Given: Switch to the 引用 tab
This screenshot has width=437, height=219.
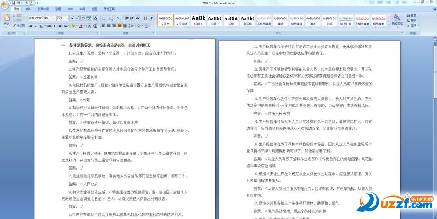Looking at the screenshot, I should [57, 9].
